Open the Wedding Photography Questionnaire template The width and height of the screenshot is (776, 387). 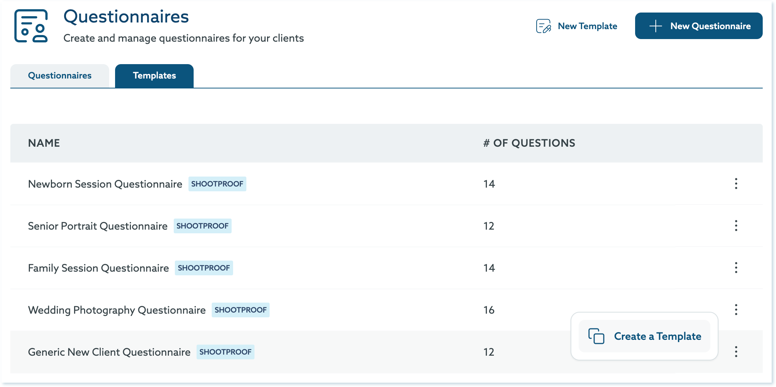click(x=117, y=310)
